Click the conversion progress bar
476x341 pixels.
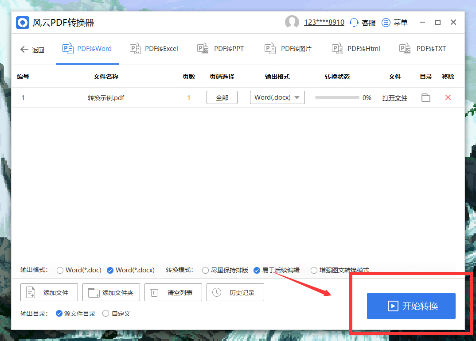click(x=337, y=97)
